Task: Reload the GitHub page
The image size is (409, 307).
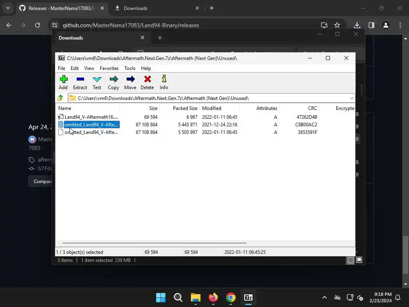Action: pyautogui.click(x=38, y=25)
